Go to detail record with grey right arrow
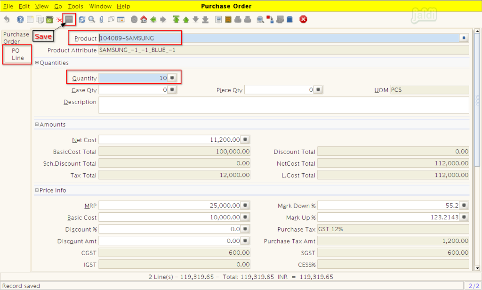482x290 pixels. (163, 19)
